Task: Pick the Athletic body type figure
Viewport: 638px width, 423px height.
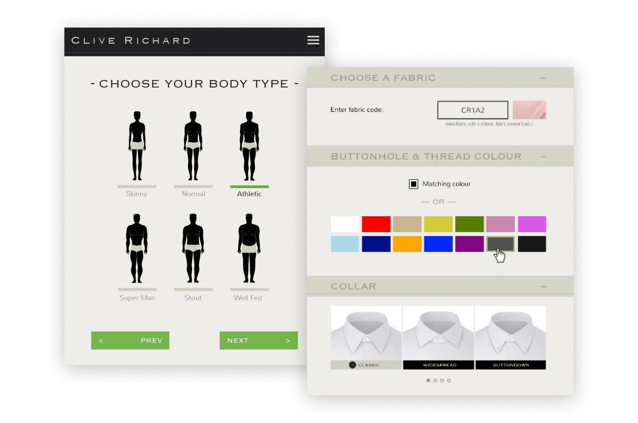Action: pos(249,146)
